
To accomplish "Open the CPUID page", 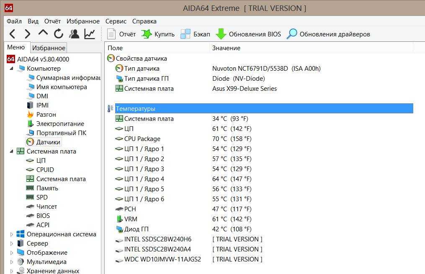I will click(40, 170).
